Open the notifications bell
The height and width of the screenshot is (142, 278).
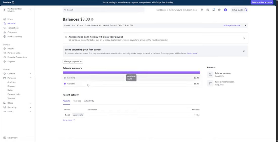click(214, 10)
